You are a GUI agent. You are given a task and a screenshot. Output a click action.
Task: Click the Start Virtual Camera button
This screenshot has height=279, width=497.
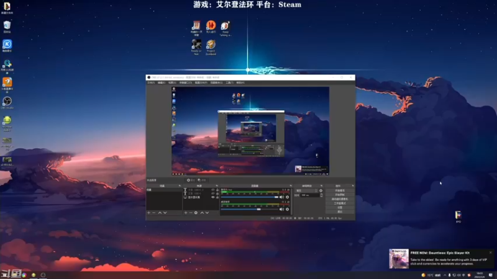340,199
